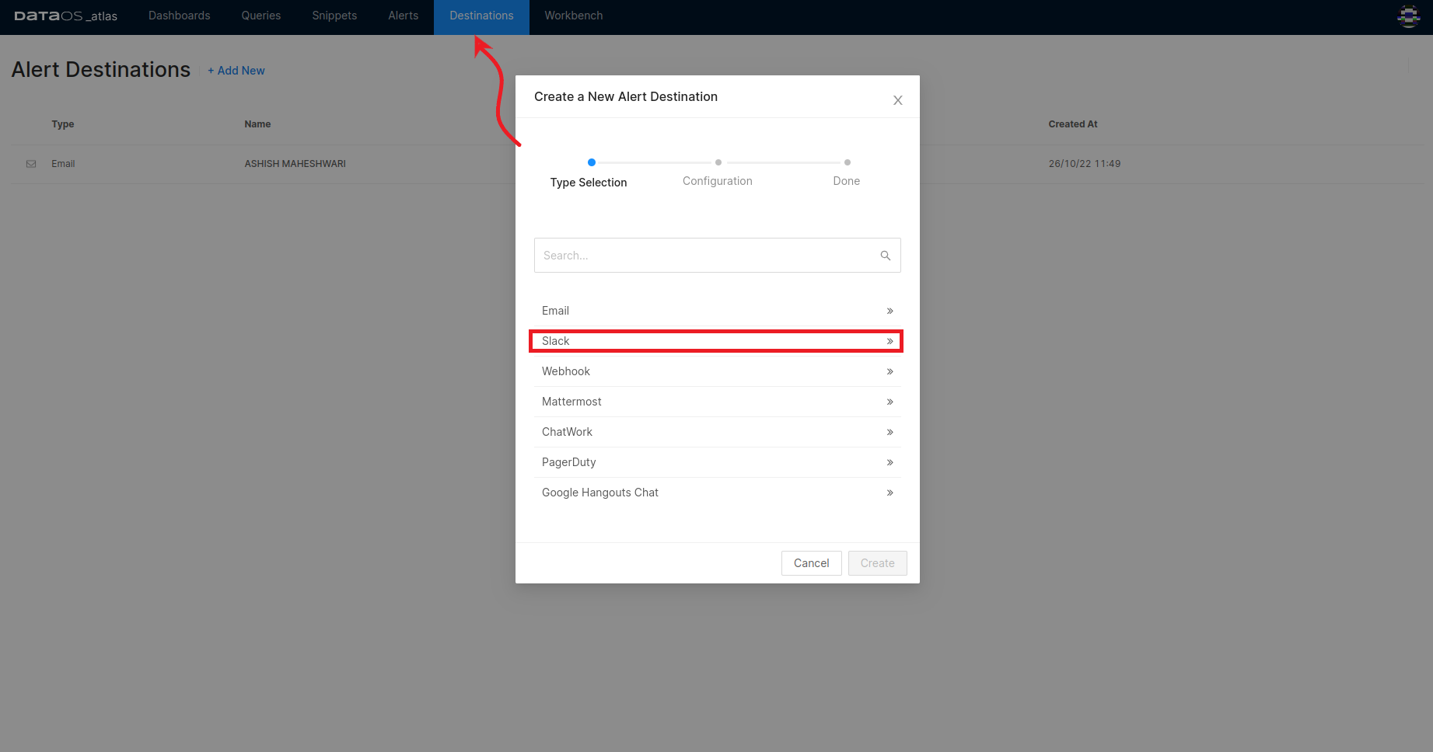
Task: Select the Destinations tab
Action: 481,16
